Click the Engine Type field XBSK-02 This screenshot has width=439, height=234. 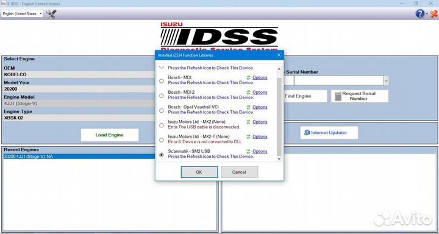point(79,118)
